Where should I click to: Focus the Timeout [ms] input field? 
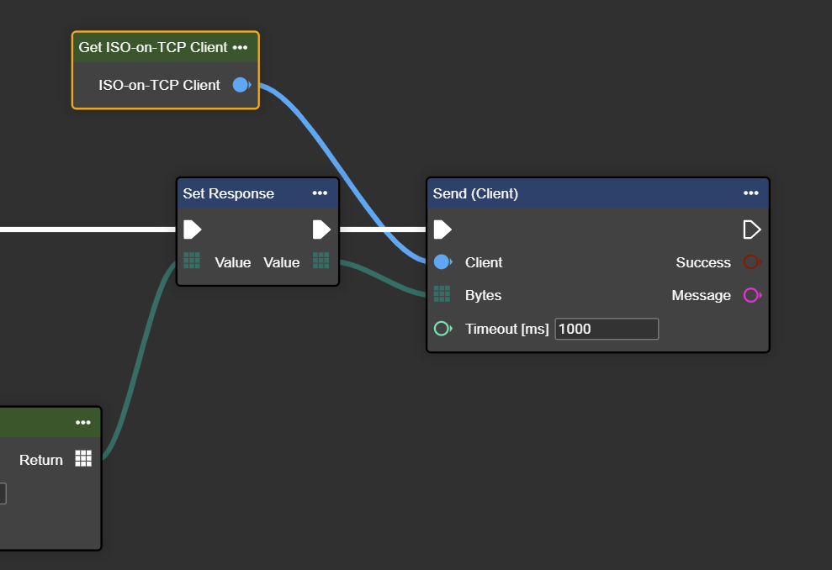coord(606,329)
